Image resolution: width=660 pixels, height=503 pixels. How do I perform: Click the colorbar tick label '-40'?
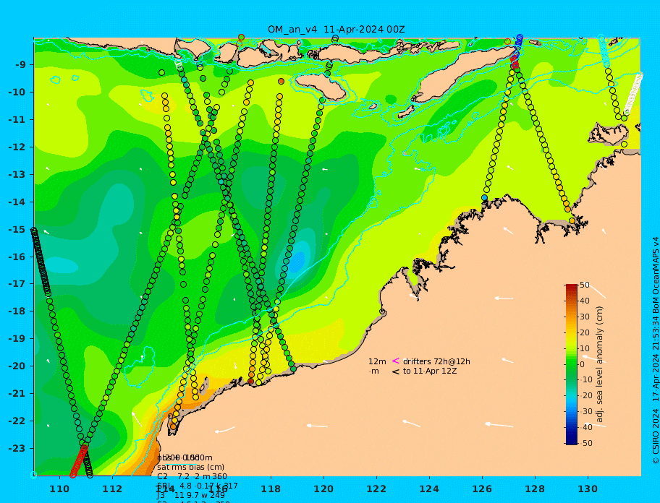[586, 427]
